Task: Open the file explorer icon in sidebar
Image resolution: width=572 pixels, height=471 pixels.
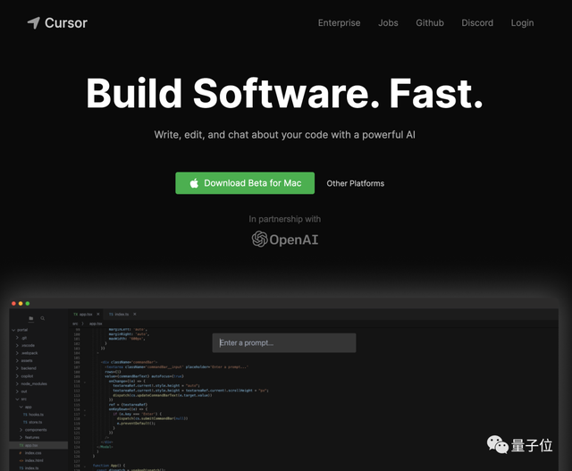Action: coord(30,318)
